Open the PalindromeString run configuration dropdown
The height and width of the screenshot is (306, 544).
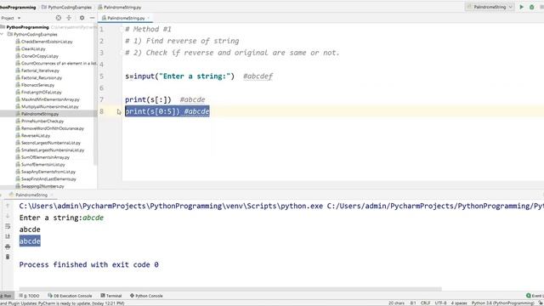click(x=490, y=7)
